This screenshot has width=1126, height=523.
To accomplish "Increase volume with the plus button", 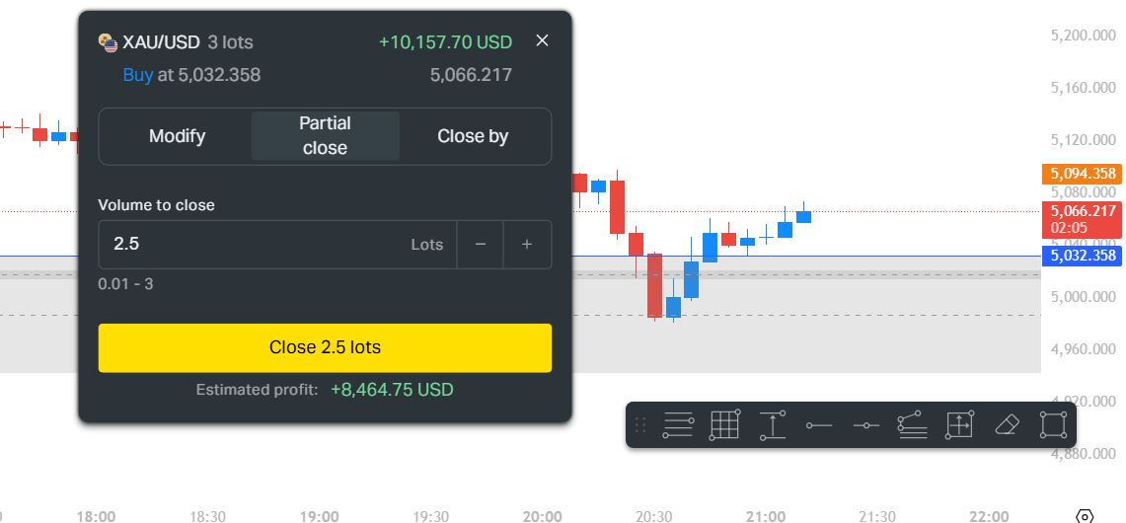I will pyautogui.click(x=527, y=245).
